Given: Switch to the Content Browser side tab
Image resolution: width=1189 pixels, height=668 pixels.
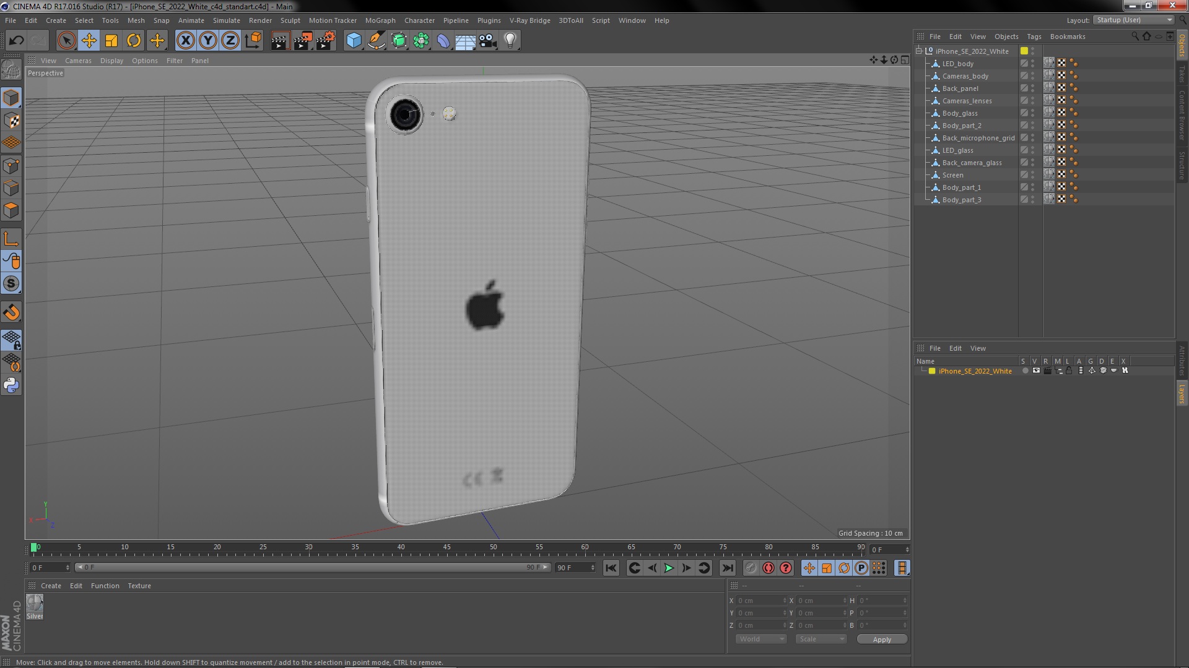Looking at the screenshot, I should click(1182, 115).
